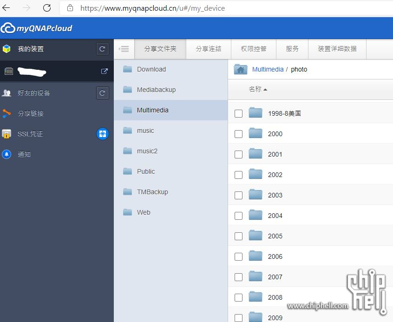Open the TMBackup shared folder
The image size is (393, 322).
pos(170,192)
